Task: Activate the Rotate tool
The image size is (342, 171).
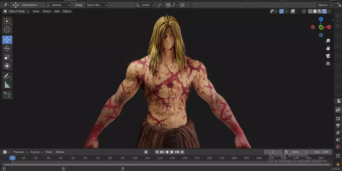Action: 7,48
